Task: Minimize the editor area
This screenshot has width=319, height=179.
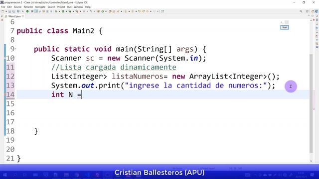Action: coord(309,16)
